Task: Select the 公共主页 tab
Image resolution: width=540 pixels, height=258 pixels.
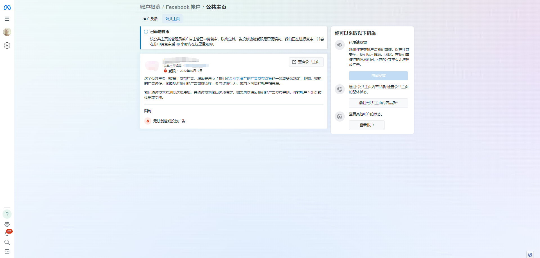Action: [x=172, y=19]
